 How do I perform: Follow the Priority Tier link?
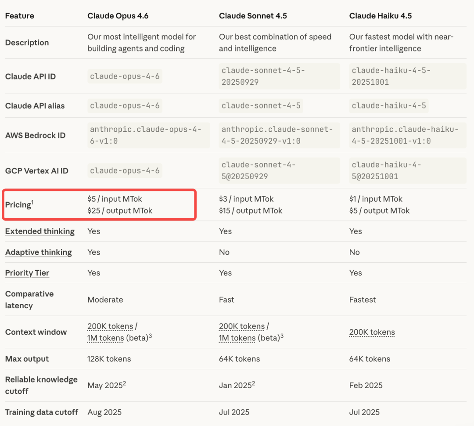point(27,273)
